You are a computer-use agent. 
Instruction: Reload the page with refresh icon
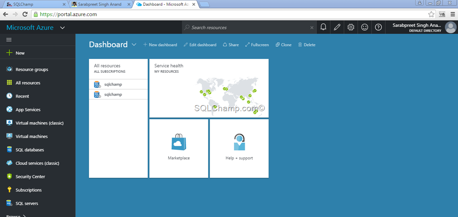pos(25,14)
